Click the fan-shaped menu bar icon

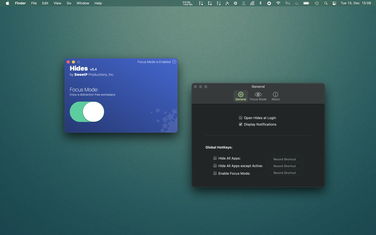tap(235, 3)
